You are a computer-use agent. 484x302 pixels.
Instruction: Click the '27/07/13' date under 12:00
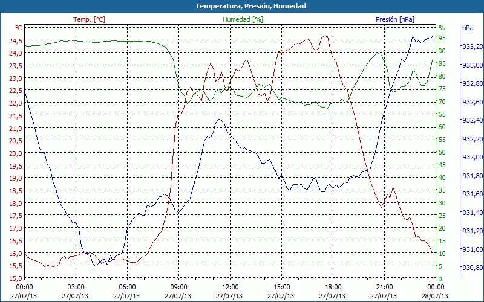click(x=229, y=296)
